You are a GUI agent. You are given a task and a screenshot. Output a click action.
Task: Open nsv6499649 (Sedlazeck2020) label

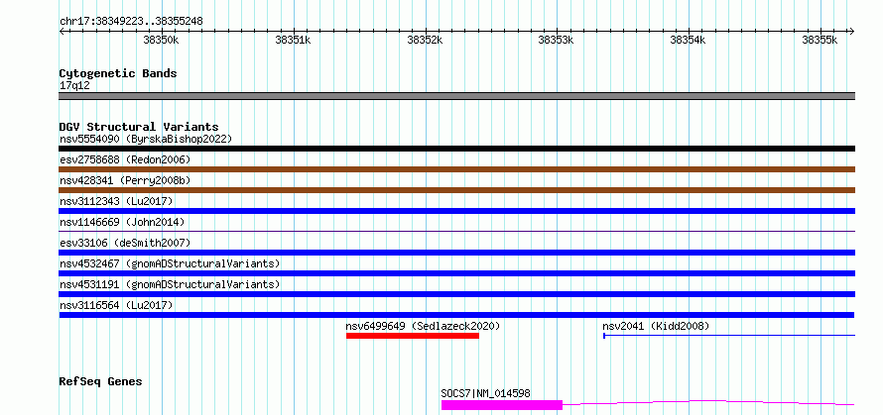(x=423, y=326)
